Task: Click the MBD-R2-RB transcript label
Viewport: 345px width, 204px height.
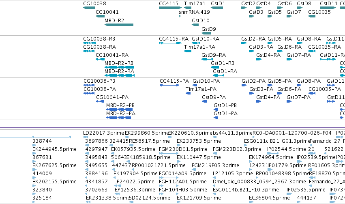Action: (119, 63)
